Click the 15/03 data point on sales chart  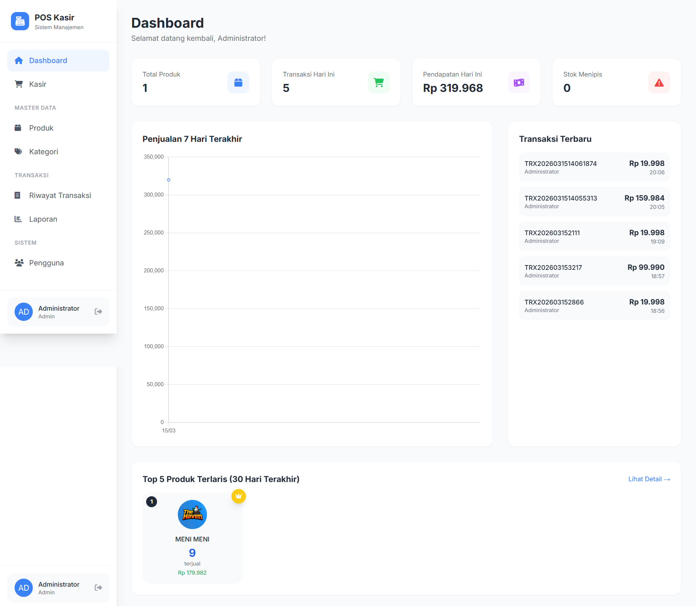[169, 180]
